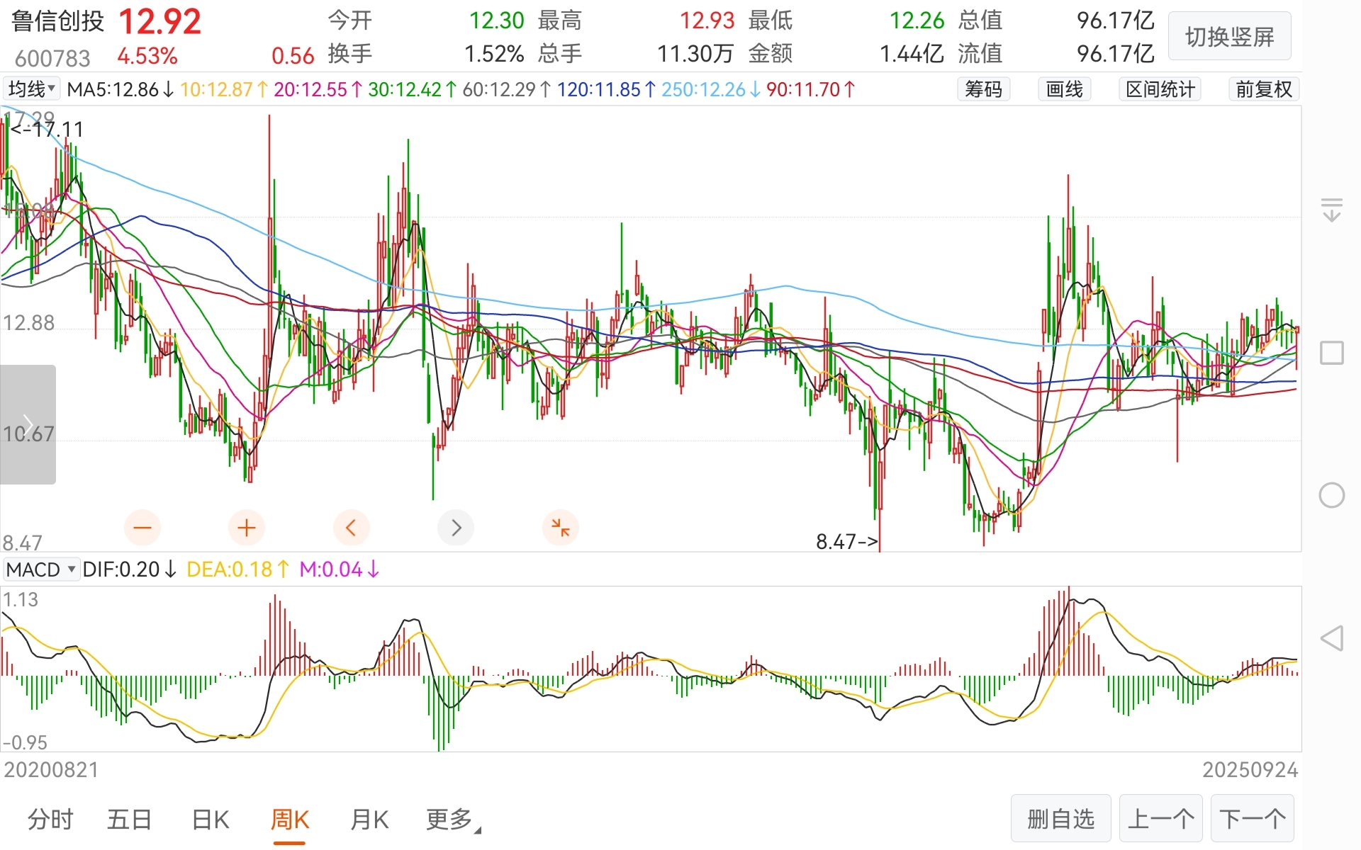
Task: Click the 切换竖屏 button
Action: tap(1230, 36)
